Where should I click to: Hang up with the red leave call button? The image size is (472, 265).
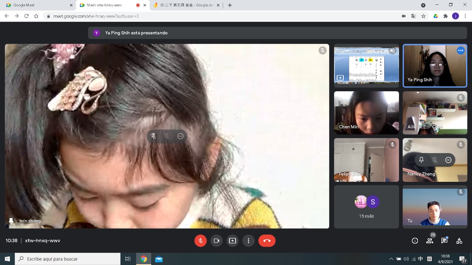tap(267, 241)
